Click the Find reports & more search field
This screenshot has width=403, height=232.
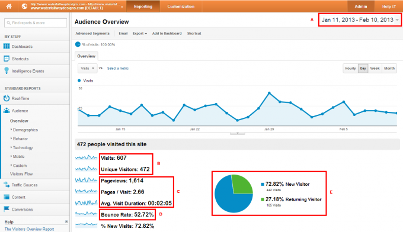[x=36, y=23]
